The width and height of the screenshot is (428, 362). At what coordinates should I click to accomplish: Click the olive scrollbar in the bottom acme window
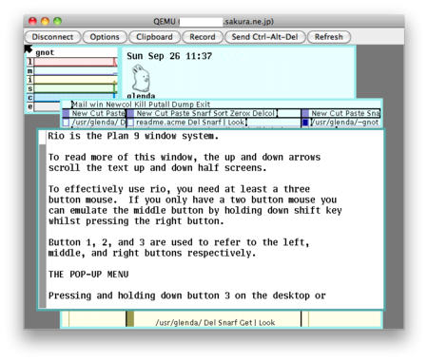[130, 319]
